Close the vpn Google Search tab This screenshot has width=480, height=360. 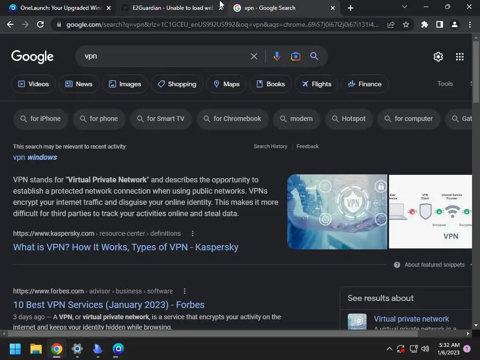click(x=333, y=8)
